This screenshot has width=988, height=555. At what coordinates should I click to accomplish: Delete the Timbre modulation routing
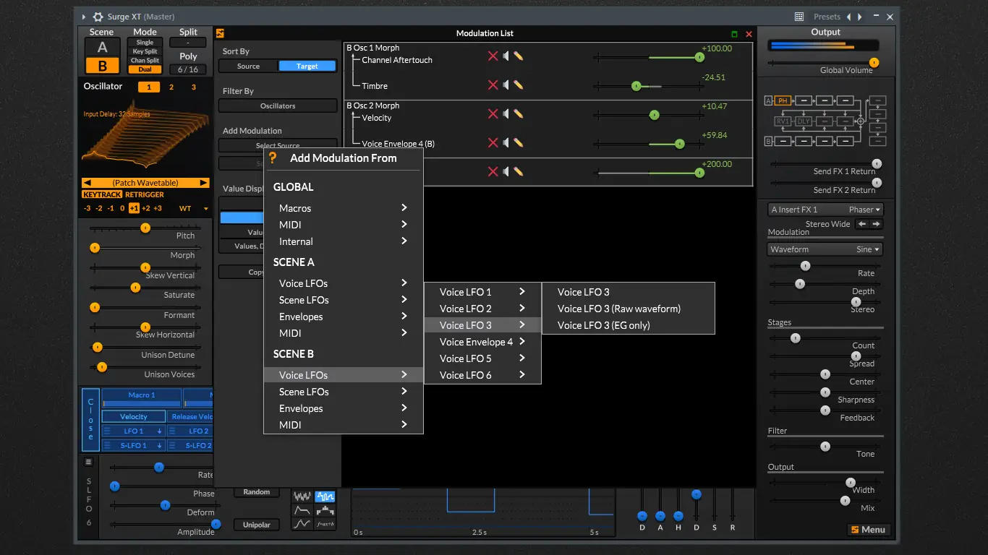coord(493,85)
